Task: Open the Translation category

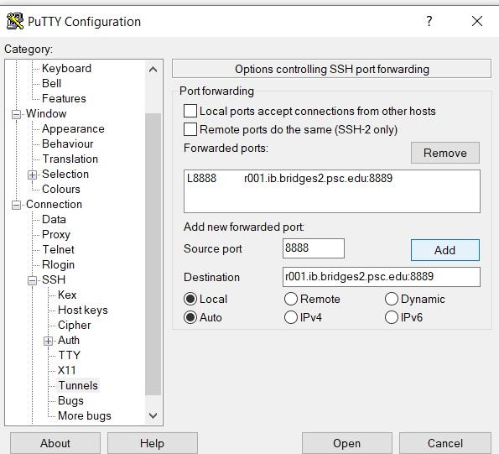Action: (x=70, y=159)
